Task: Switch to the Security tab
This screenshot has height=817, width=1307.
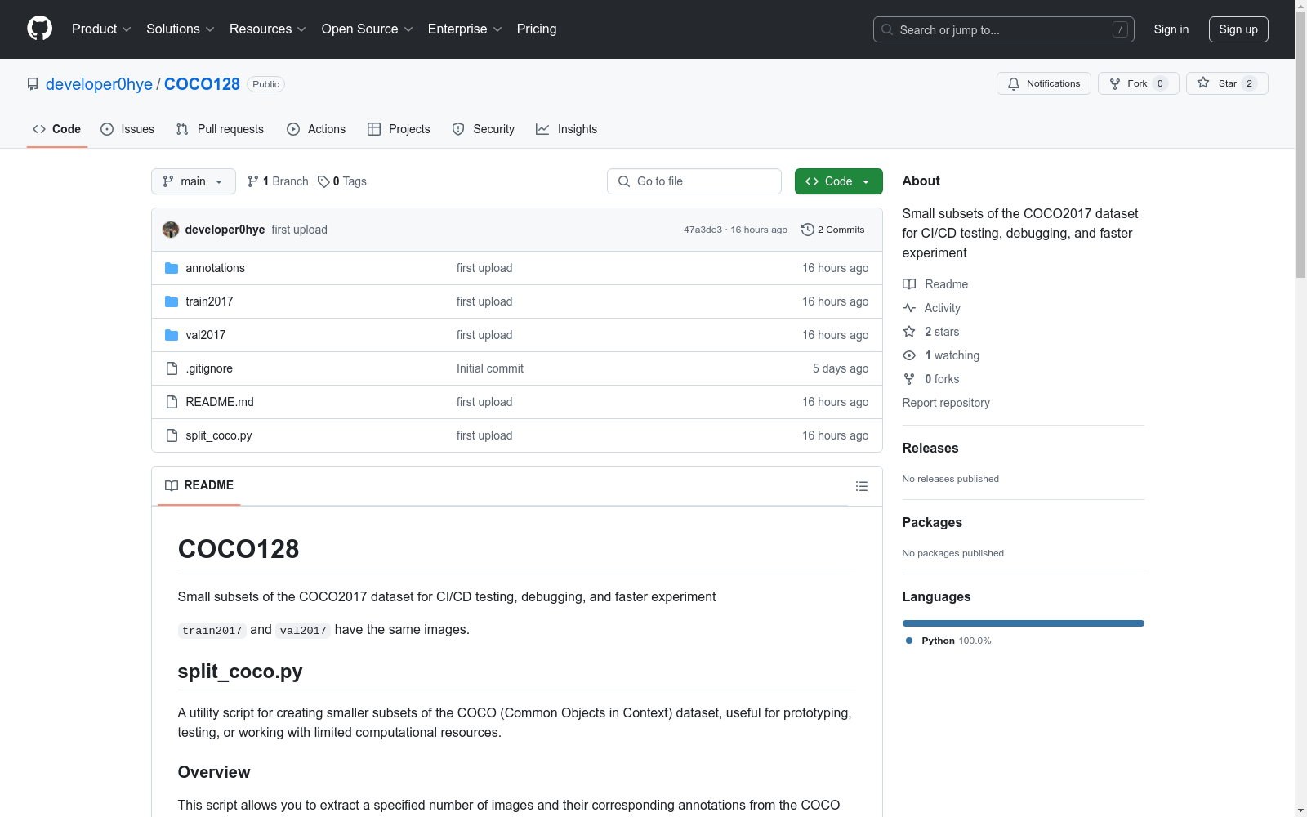Action: (x=484, y=129)
